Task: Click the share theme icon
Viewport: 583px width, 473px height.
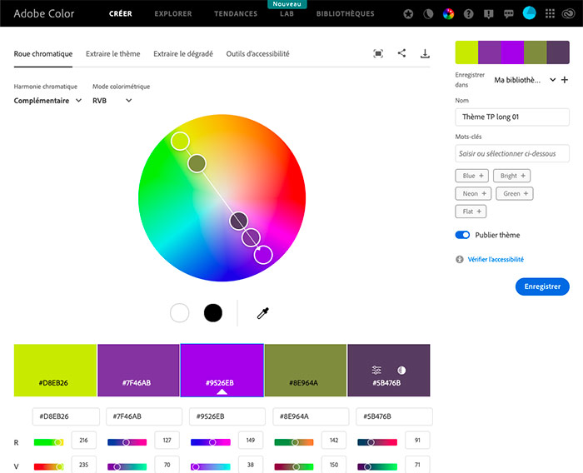Action: pyautogui.click(x=402, y=53)
